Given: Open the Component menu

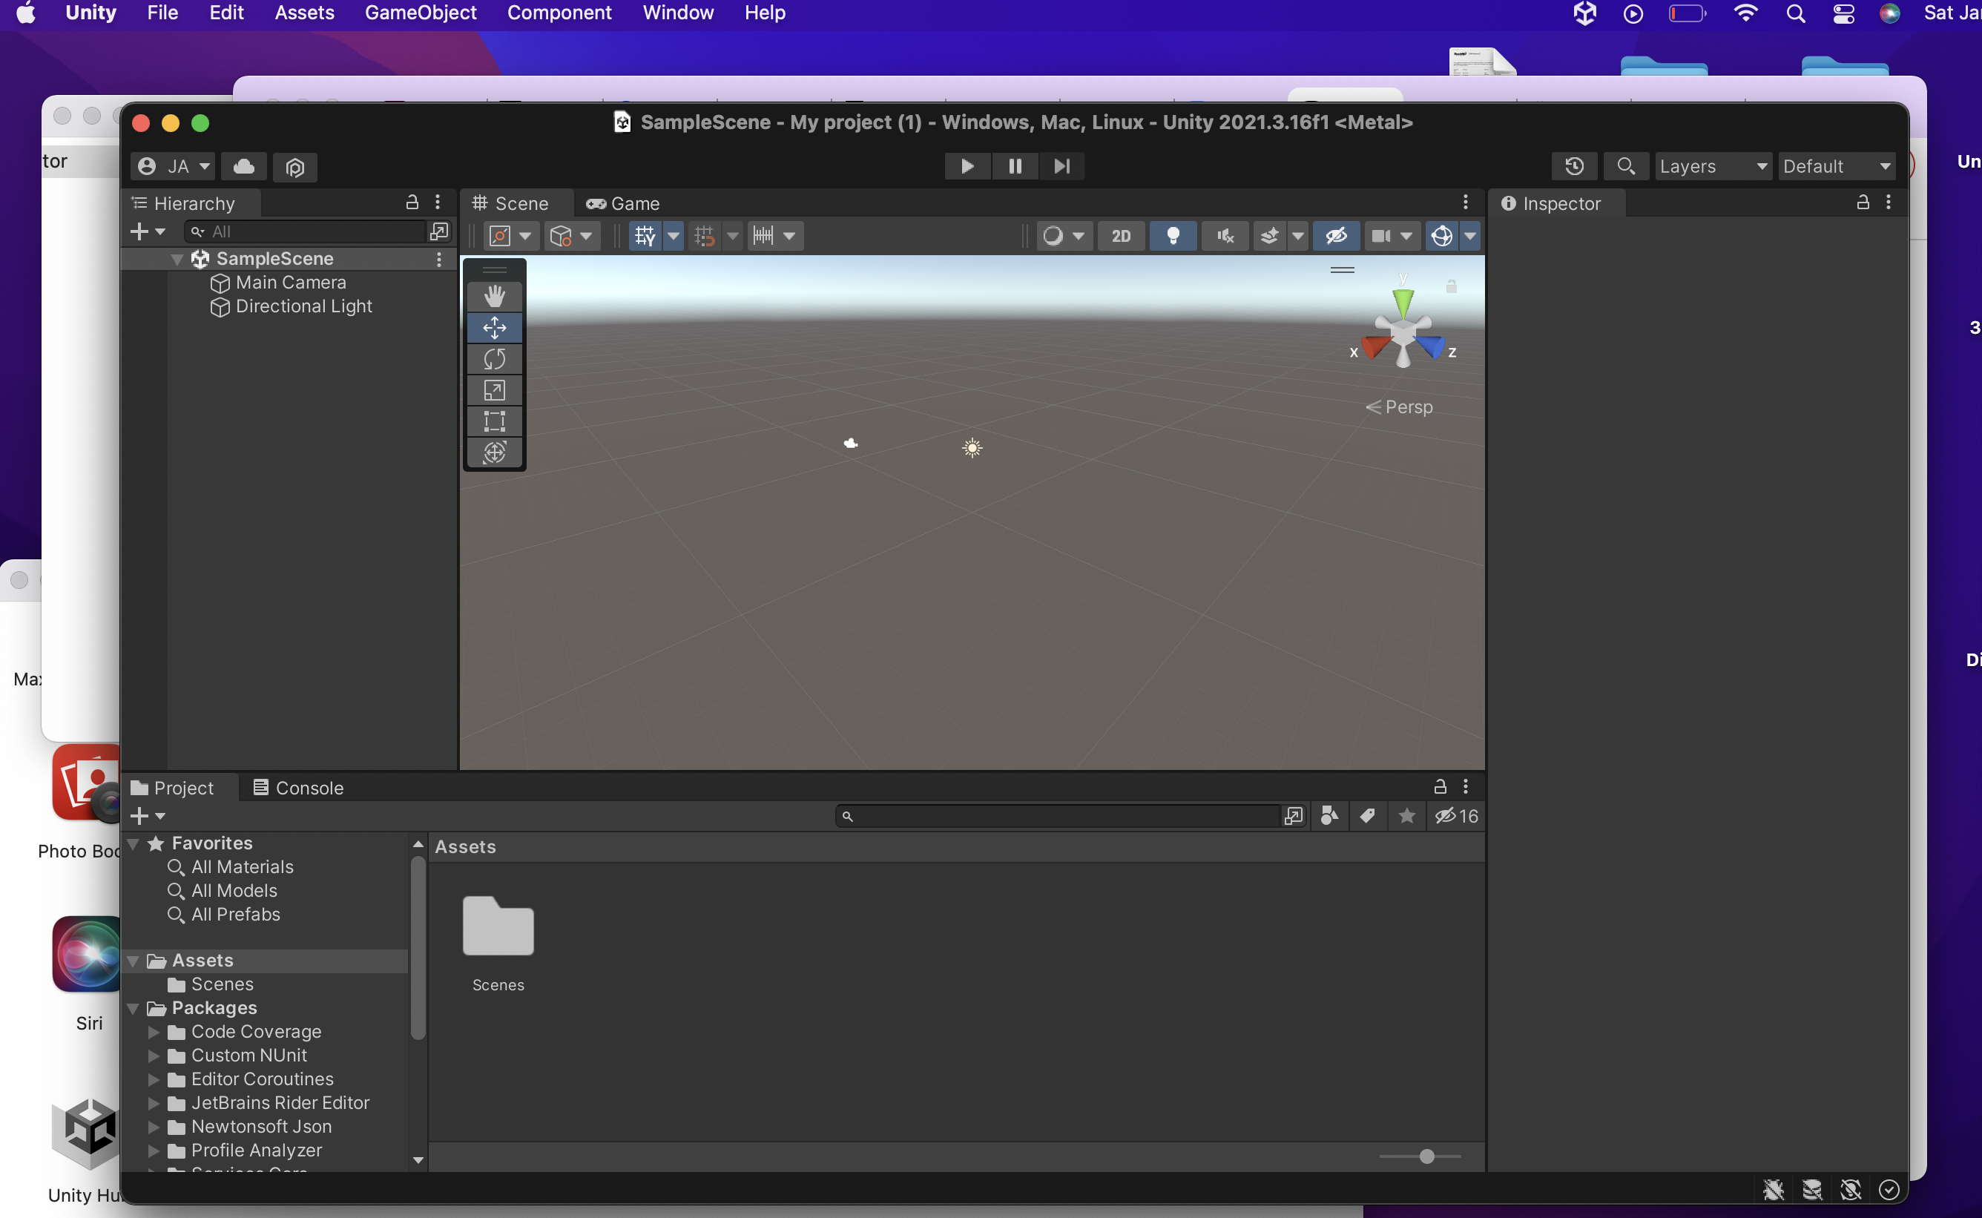Looking at the screenshot, I should point(559,13).
